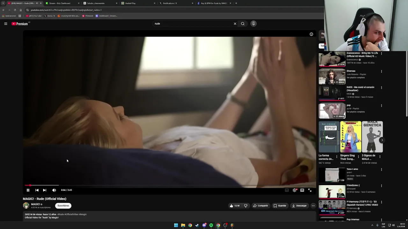Start voice search with microphone
Screen dimensions: 408x229
[x=253, y=24]
